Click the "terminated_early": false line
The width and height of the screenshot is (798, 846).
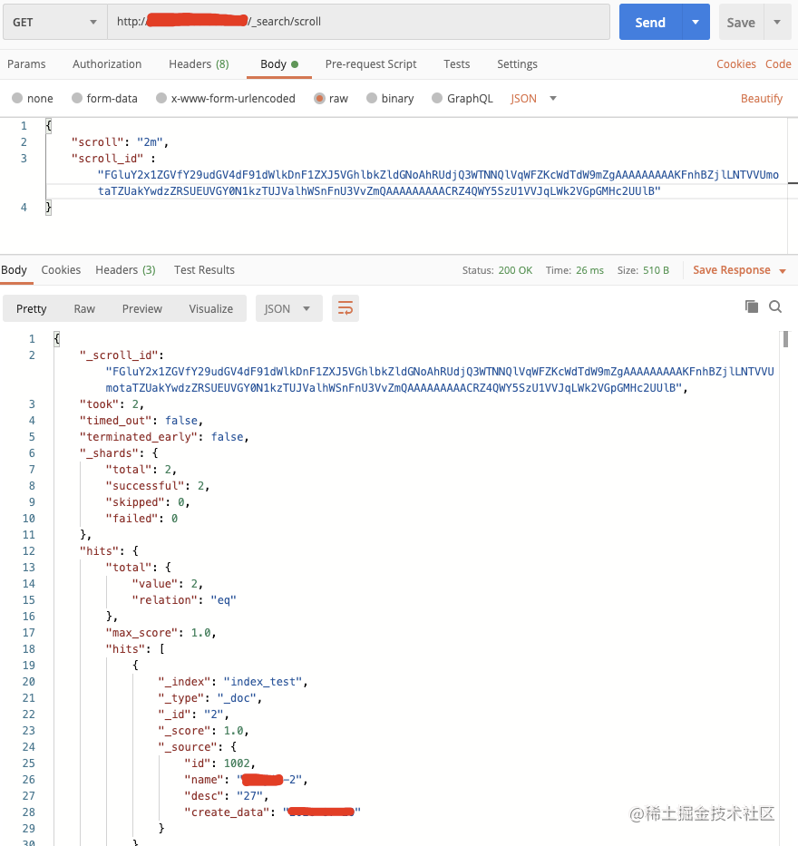click(x=164, y=437)
